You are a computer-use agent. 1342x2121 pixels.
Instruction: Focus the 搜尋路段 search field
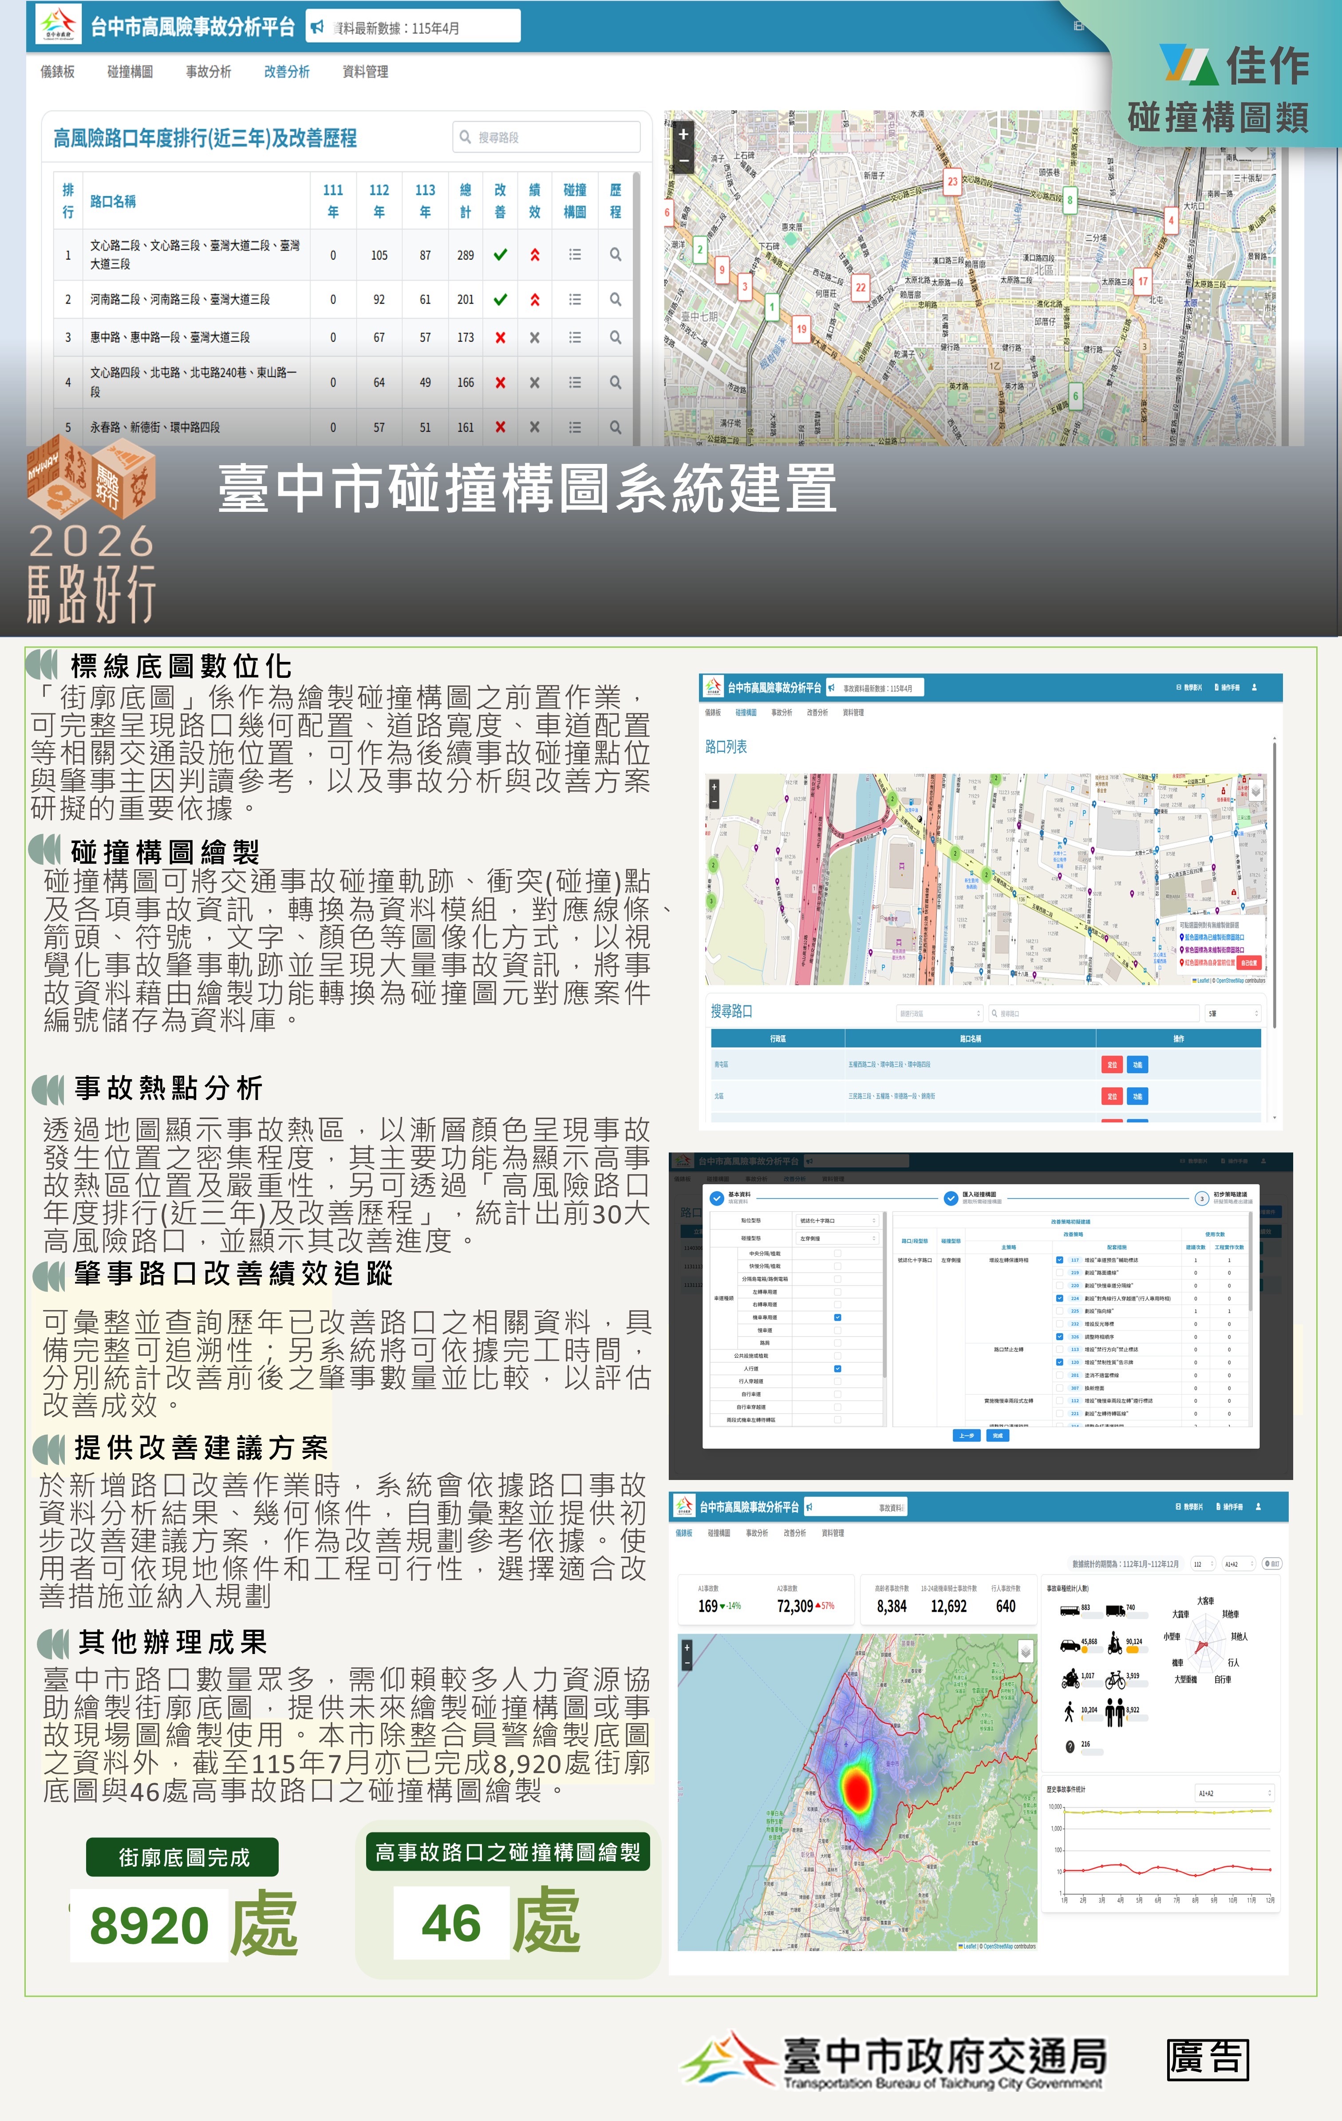(546, 138)
